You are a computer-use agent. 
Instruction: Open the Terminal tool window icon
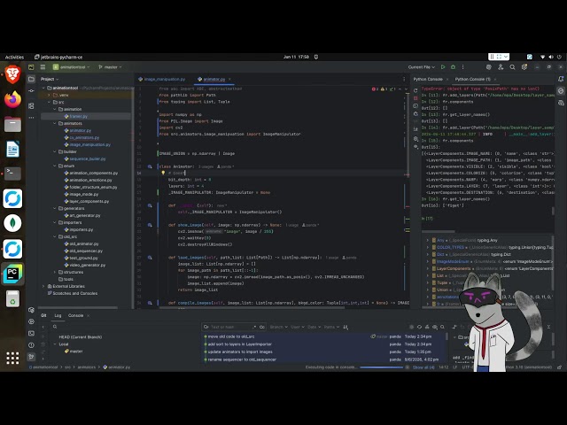coord(32,333)
